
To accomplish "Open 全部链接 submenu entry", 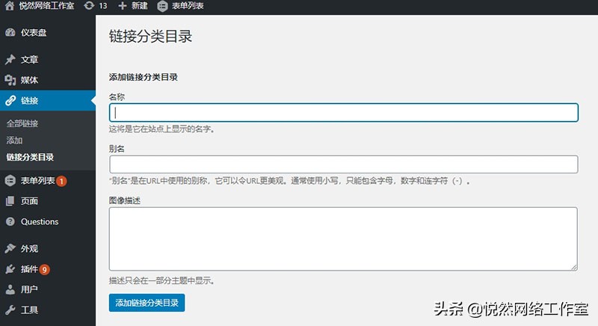I will click(x=22, y=123).
